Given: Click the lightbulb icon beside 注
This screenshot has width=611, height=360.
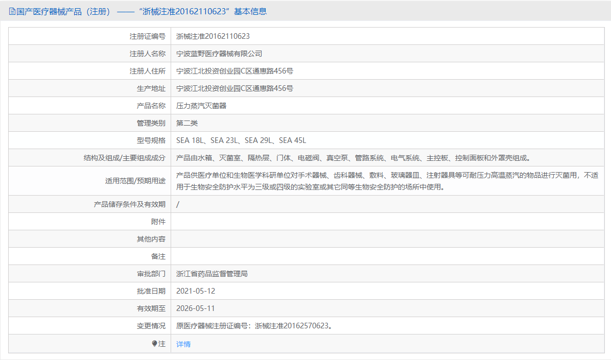Looking at the screenshot, I should [155, 343].
